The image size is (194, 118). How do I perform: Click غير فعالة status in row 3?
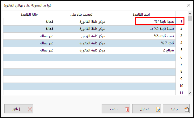29,36
